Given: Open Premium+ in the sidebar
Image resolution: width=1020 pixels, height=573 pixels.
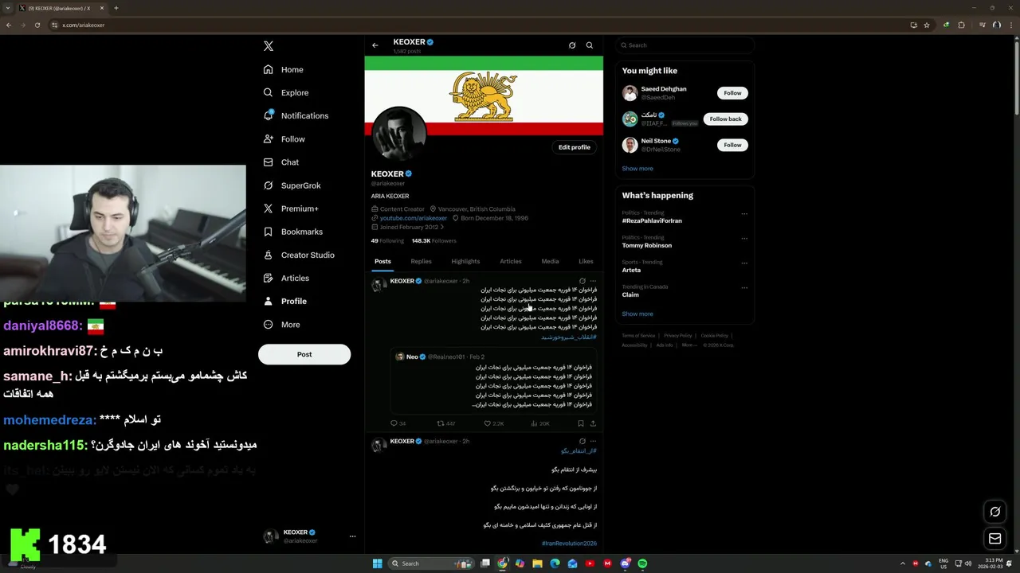Looking at the screenshot, I should click(x=291, y=209).
